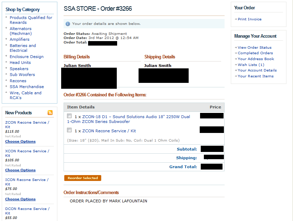Viewport: 293px width, 221px height.
Task: Open Wish Lists (1)
Action: 251,65
